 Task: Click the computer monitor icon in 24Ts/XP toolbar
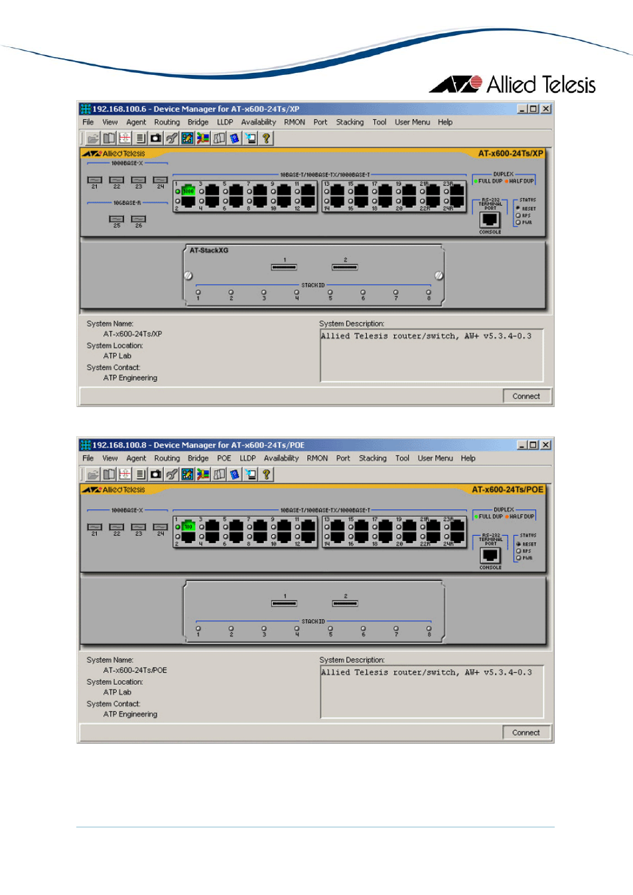[x=251, y=138]
